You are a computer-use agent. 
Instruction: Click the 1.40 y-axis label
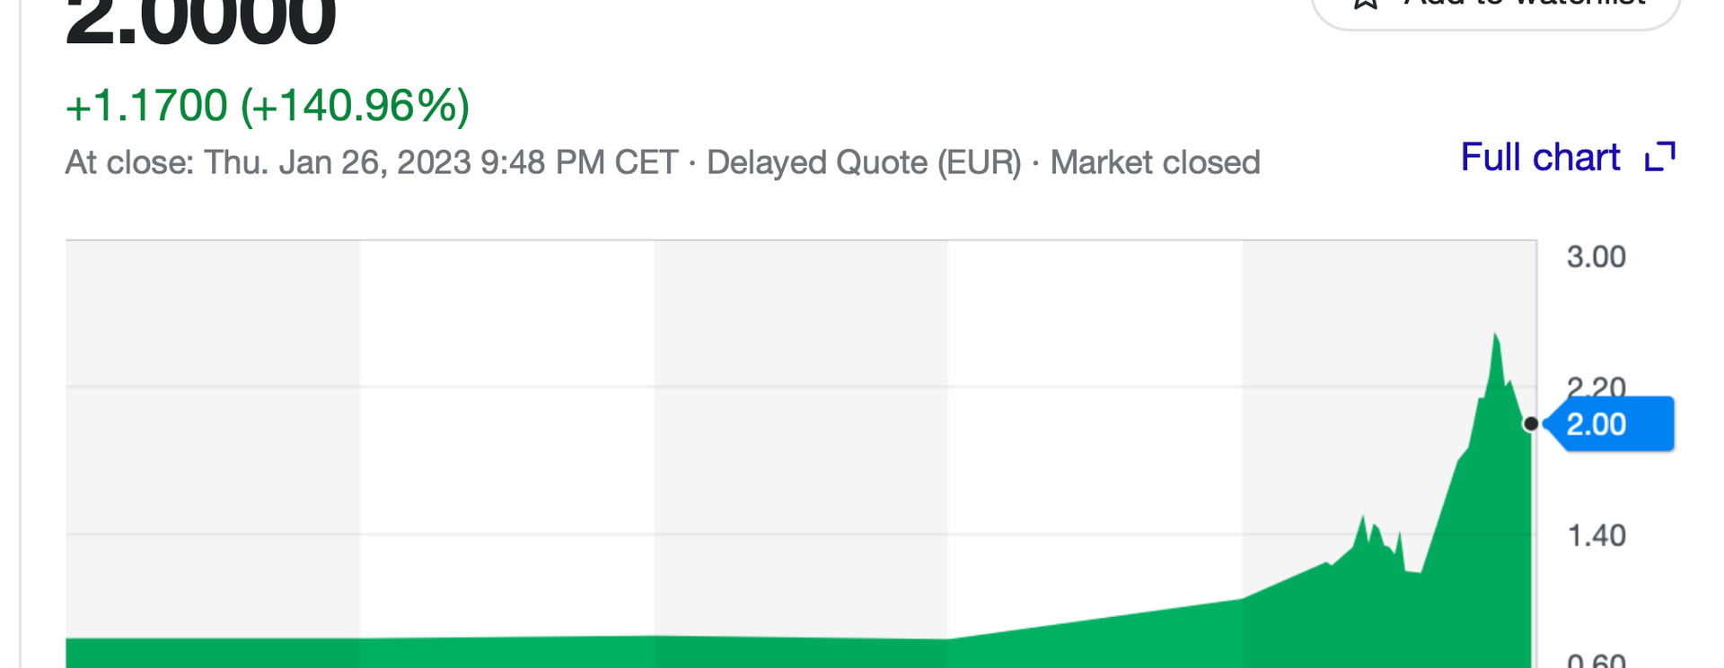(x=1596, y=536)
